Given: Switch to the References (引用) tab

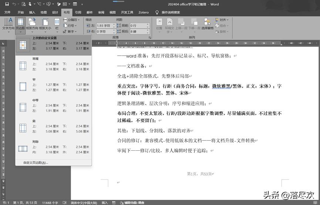Looking at the screenshot, I should pos(78,12).
